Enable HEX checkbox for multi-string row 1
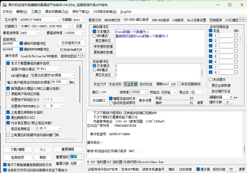This screenshot has height=173, width=247. click(x=236, y=35)
